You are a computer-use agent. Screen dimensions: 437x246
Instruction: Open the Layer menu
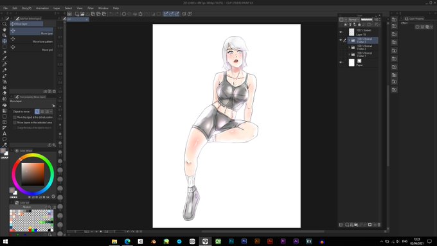[57, 8]
